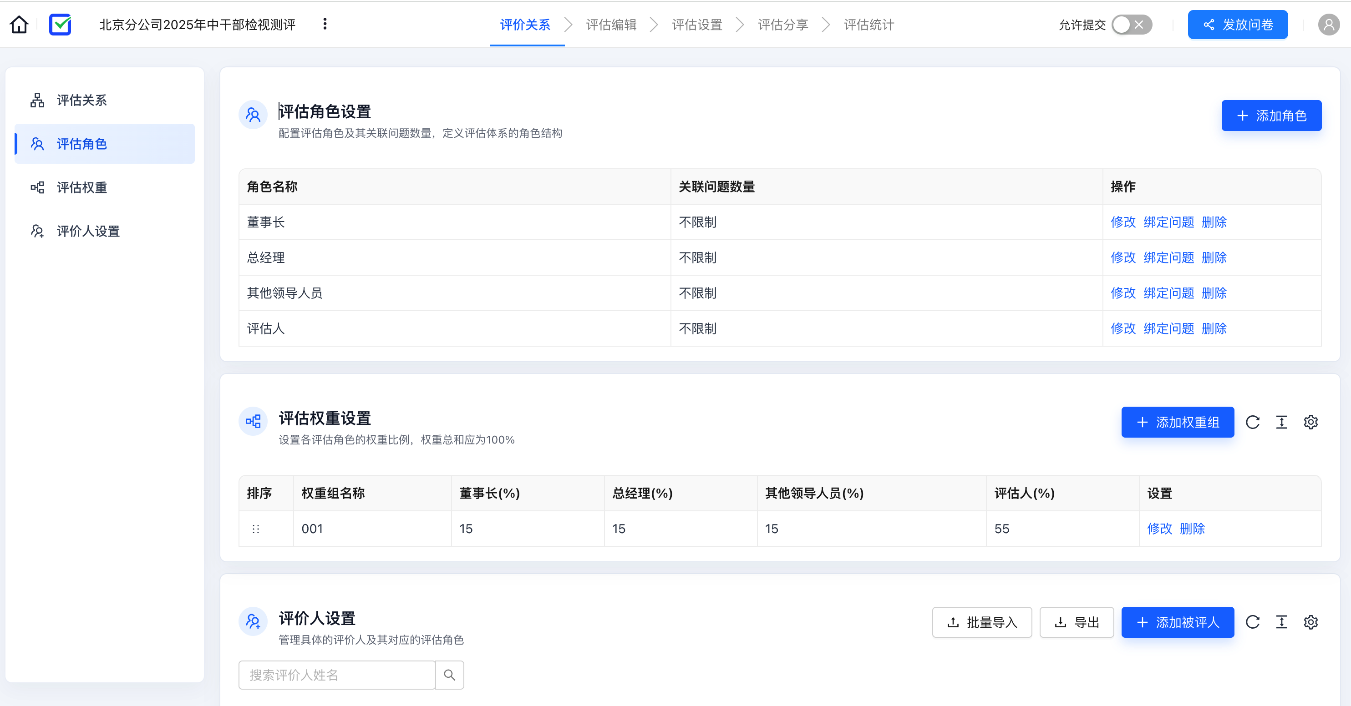Screen dimensions: 1351x706
Task: Switch to the 评估分享 step tab
Action: coord(783,25)
